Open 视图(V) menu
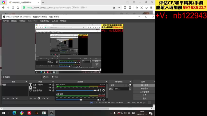The image size is (207, 116). pyautogui.click(x=22, y=21)
